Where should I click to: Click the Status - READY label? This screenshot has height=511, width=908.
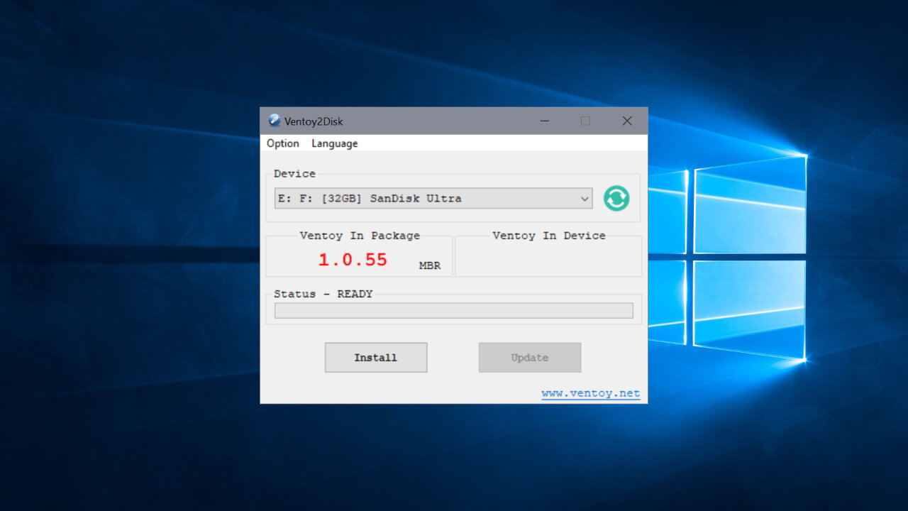click(323, 293)
